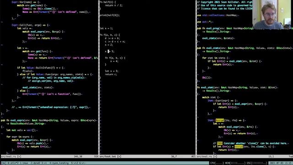Click the 'pub fn eval_exprs' declaration
This screenshot has height=165, width=293.
pyautogui.click(x=49, y=120)
